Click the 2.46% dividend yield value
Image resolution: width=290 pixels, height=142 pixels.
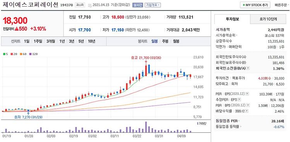(x=280, y=111)
